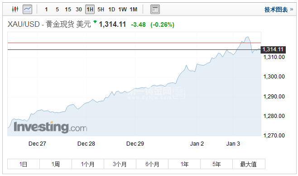Click the 1,270.00 axis label
Screen dimensions: 298x176
(x=274, y=136)
